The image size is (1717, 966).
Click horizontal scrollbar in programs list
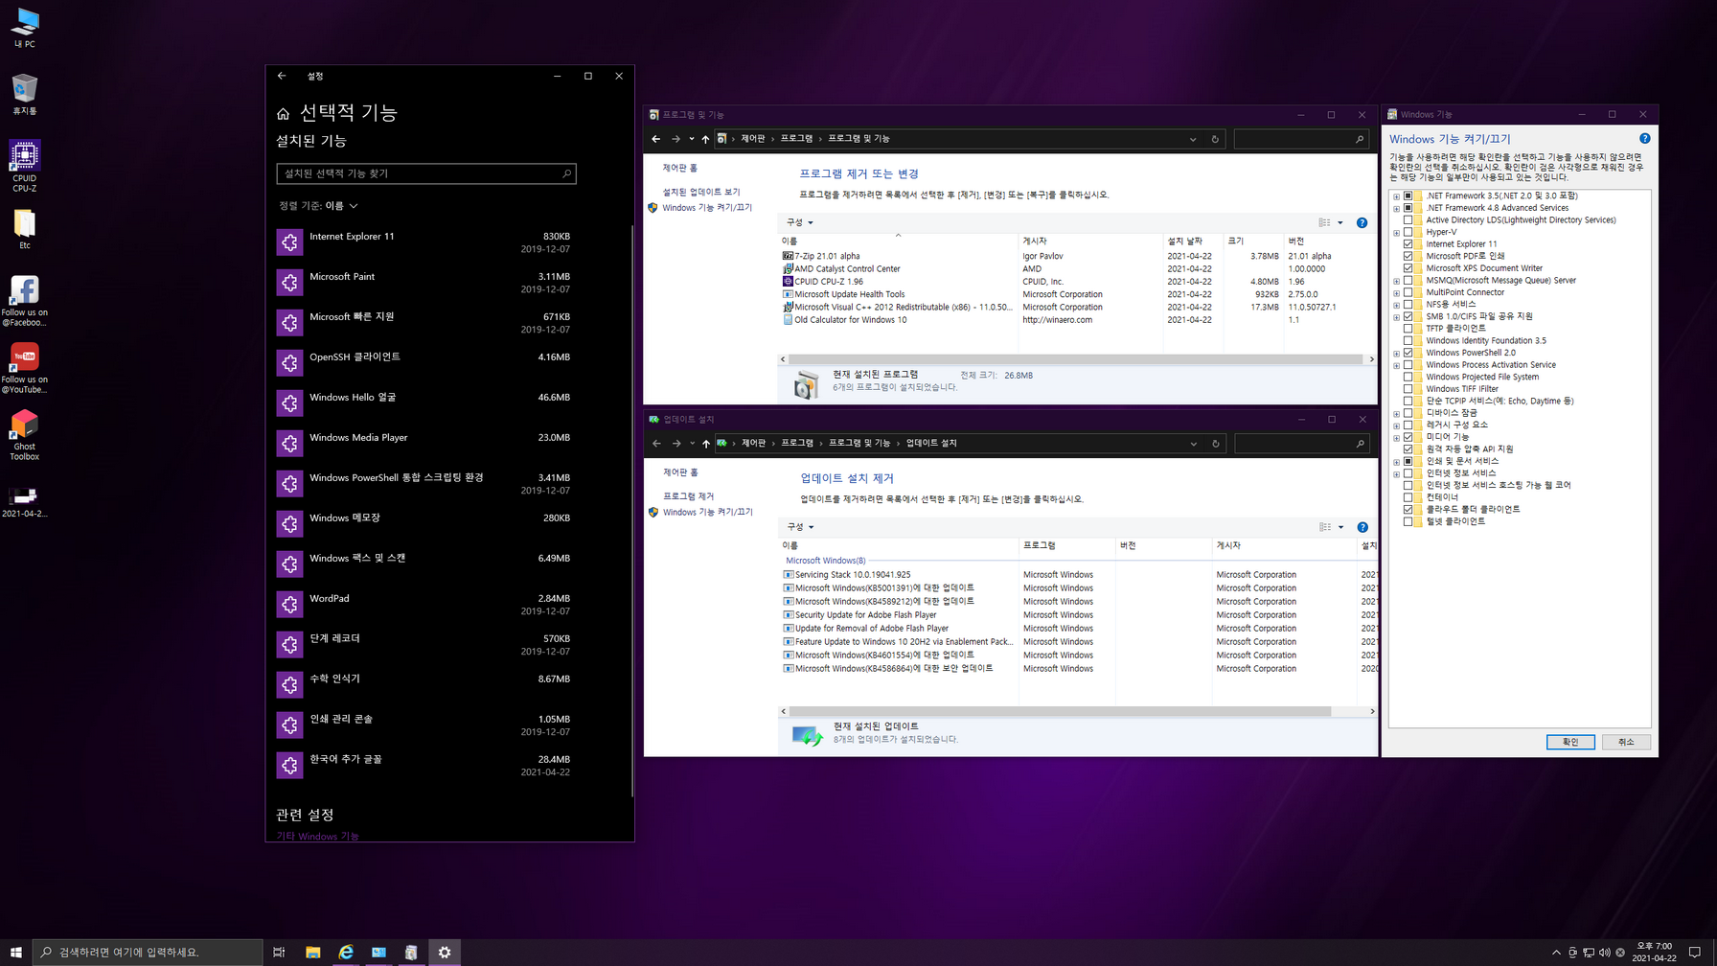pyautogui.click(x=1076, y=359)
